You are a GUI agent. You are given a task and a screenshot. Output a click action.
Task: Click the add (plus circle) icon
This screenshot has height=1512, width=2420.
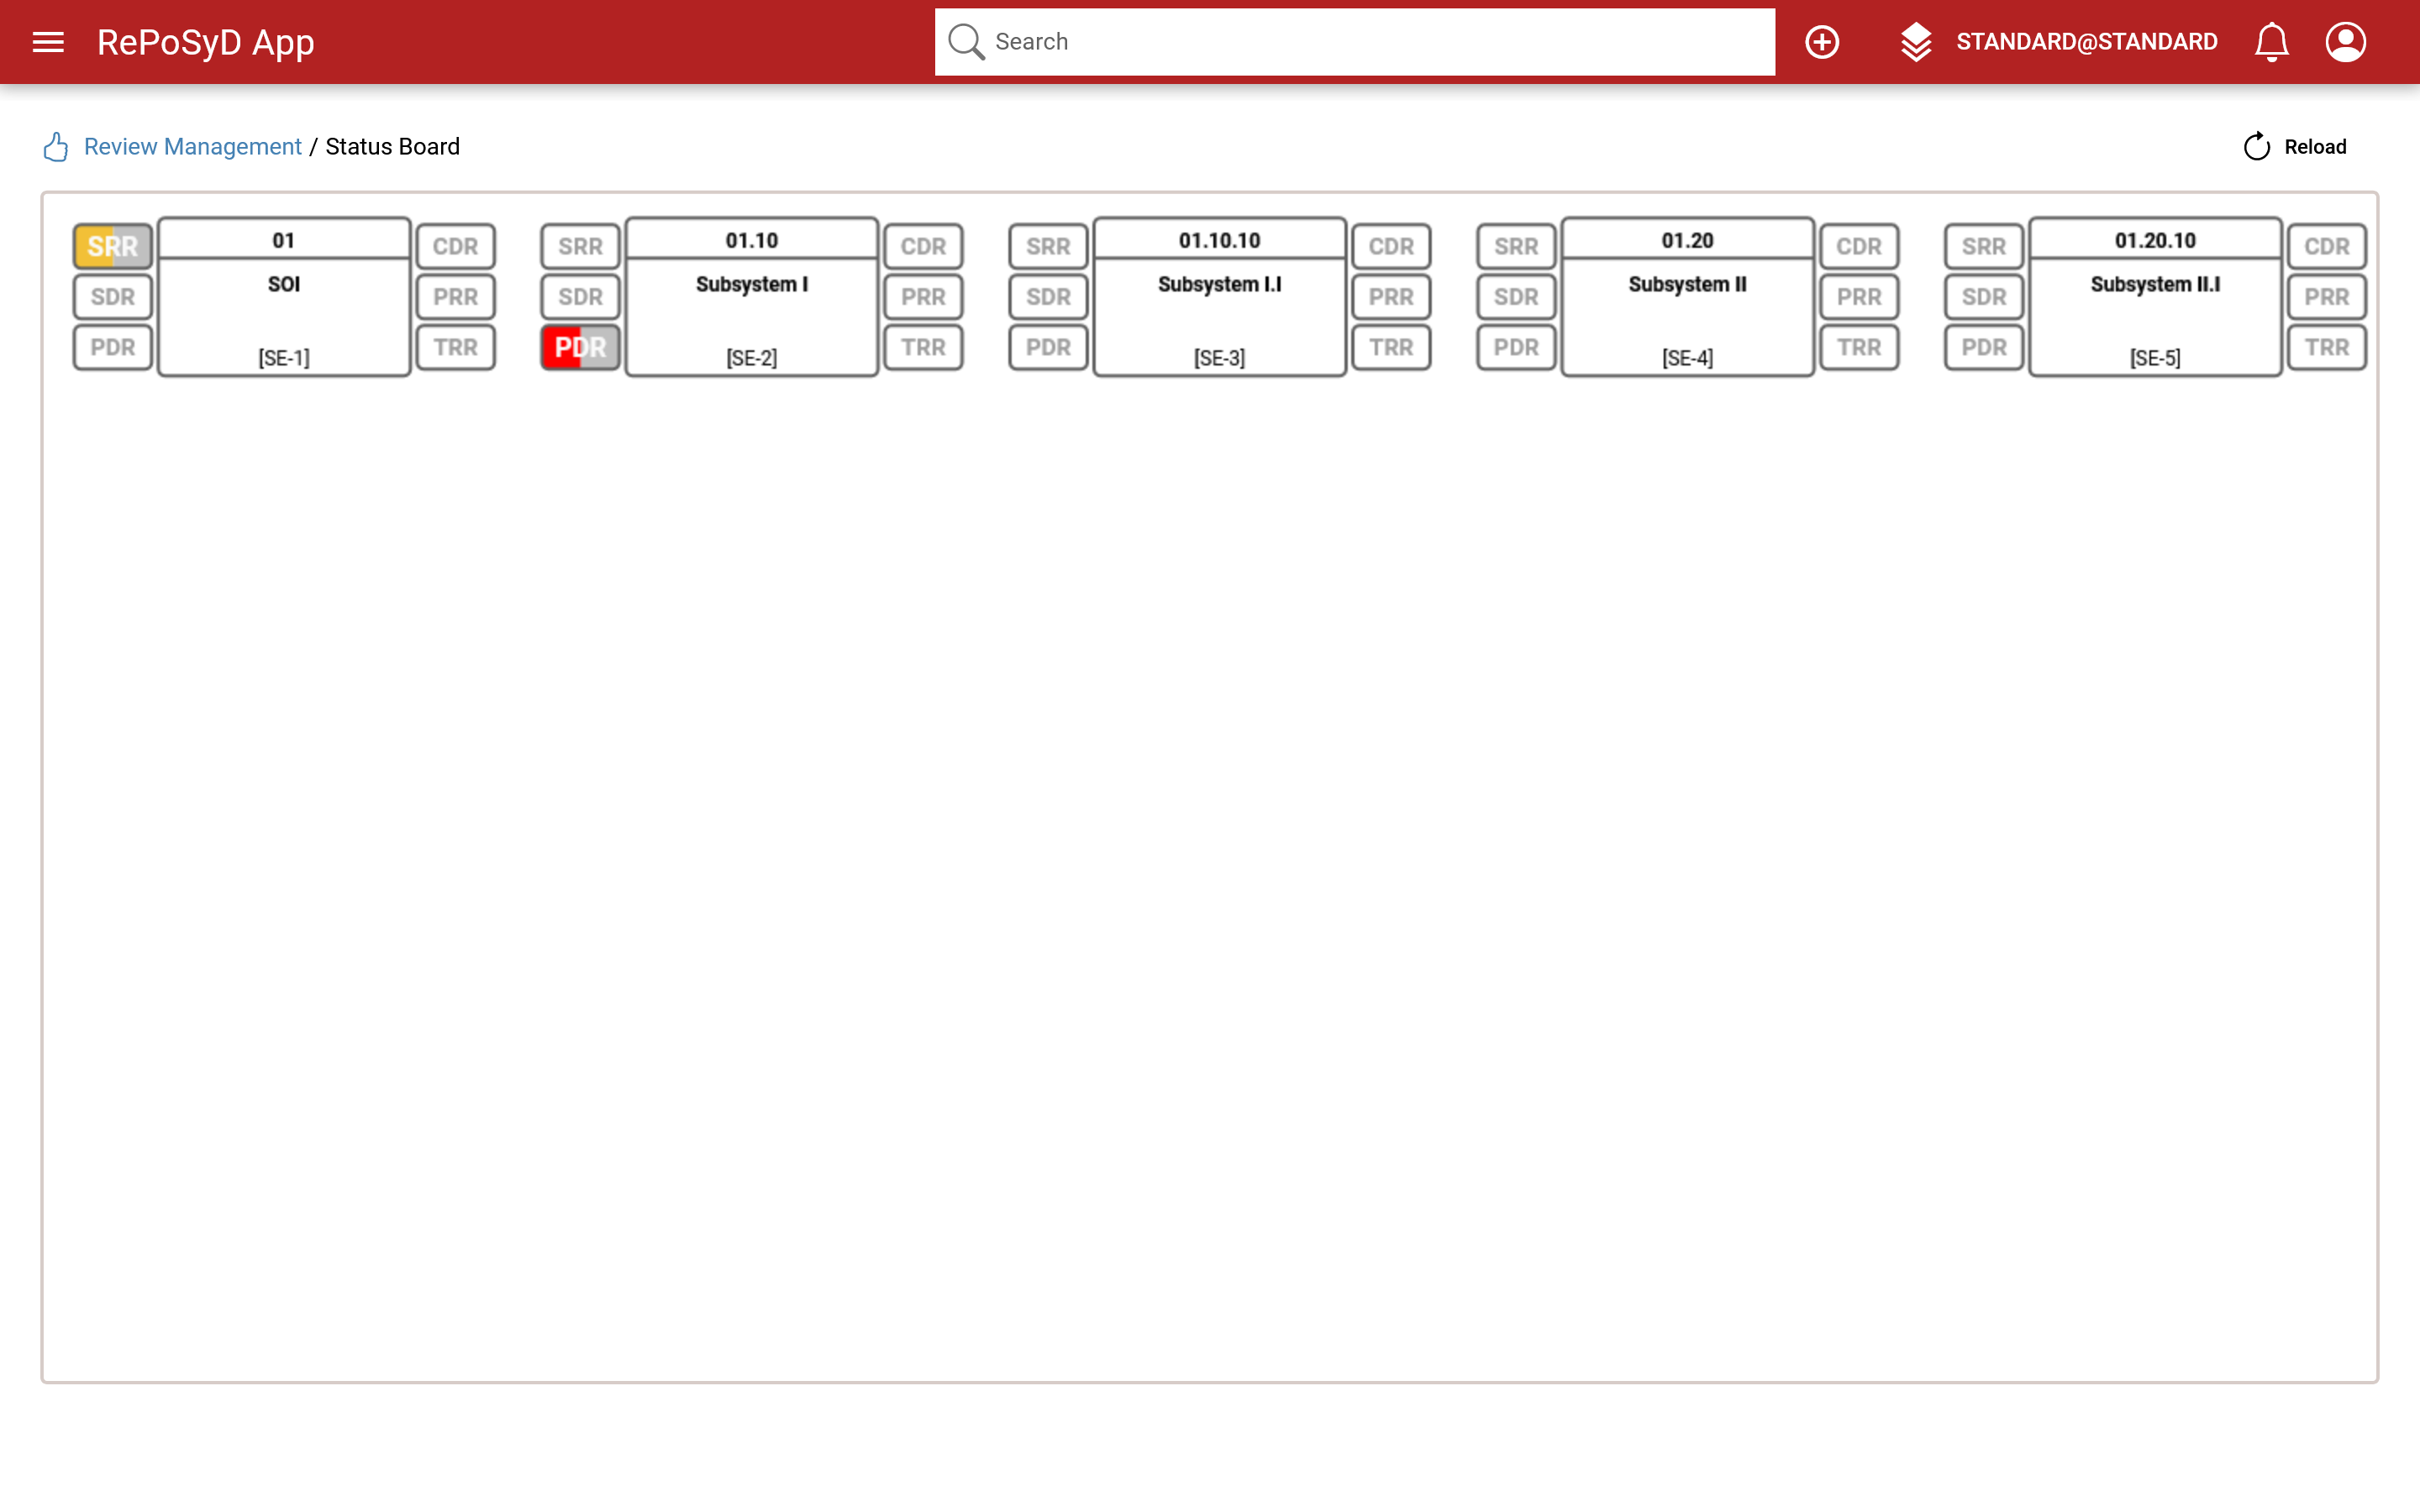click(1821, 42)
